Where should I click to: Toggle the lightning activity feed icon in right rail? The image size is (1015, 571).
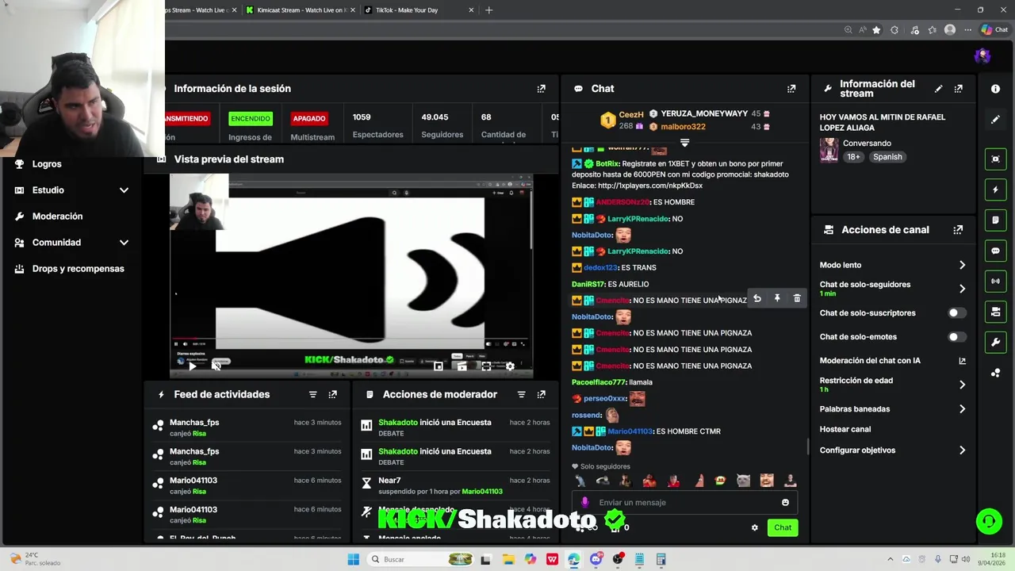coord(996,190)
